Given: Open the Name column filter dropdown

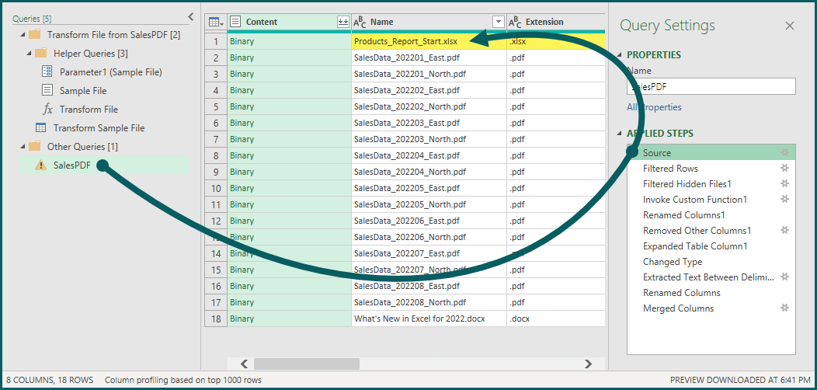Looking at the screenshot, I should point(499,23).
